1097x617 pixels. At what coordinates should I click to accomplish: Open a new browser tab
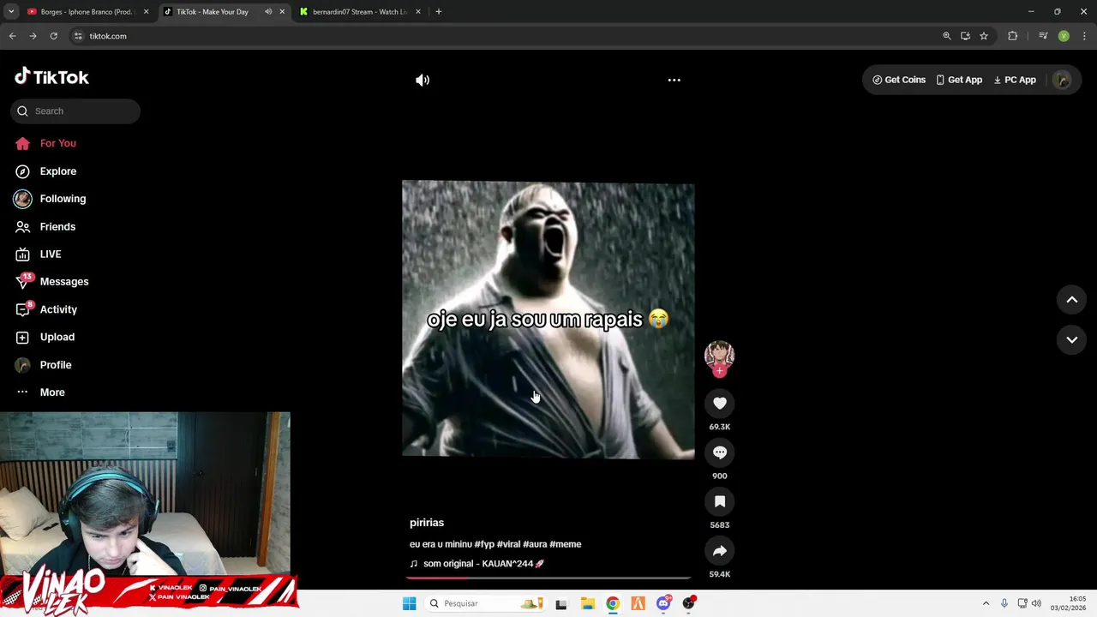438,12
